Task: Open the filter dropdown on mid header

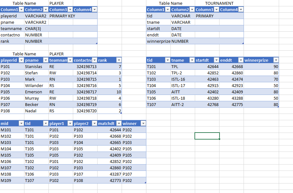Action: click(x=21, y=123)
